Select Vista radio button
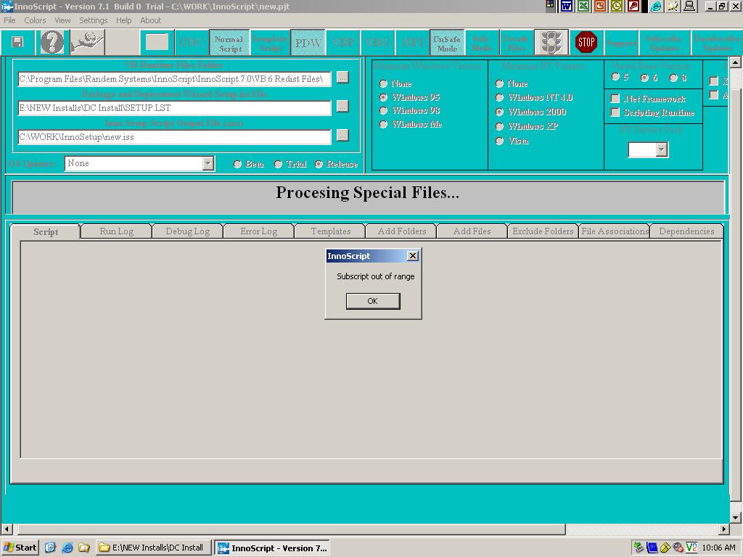This screenshot has height=557, width=743. pyautogui.click(x=499, y=141)
